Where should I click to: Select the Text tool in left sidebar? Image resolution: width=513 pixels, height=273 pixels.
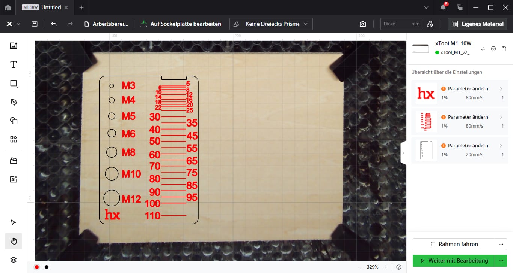point(14,64)
